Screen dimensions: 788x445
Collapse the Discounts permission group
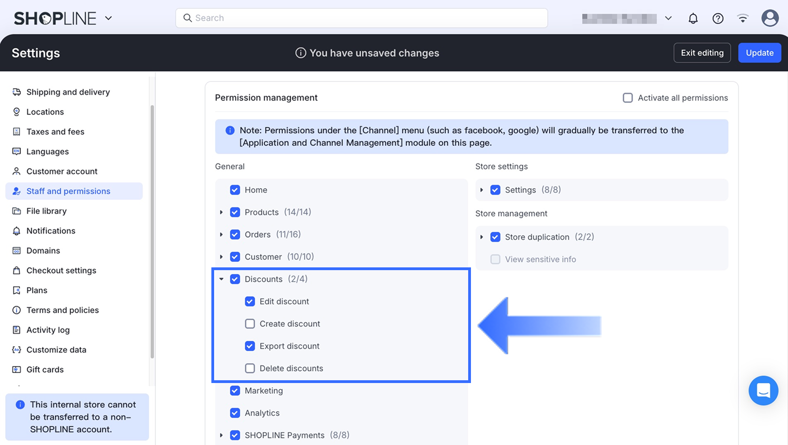pos(222,279)
